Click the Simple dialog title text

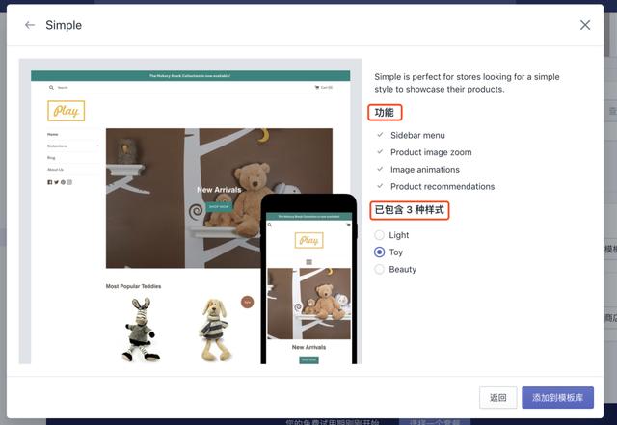pyautogui.click(x=64, y=25)
